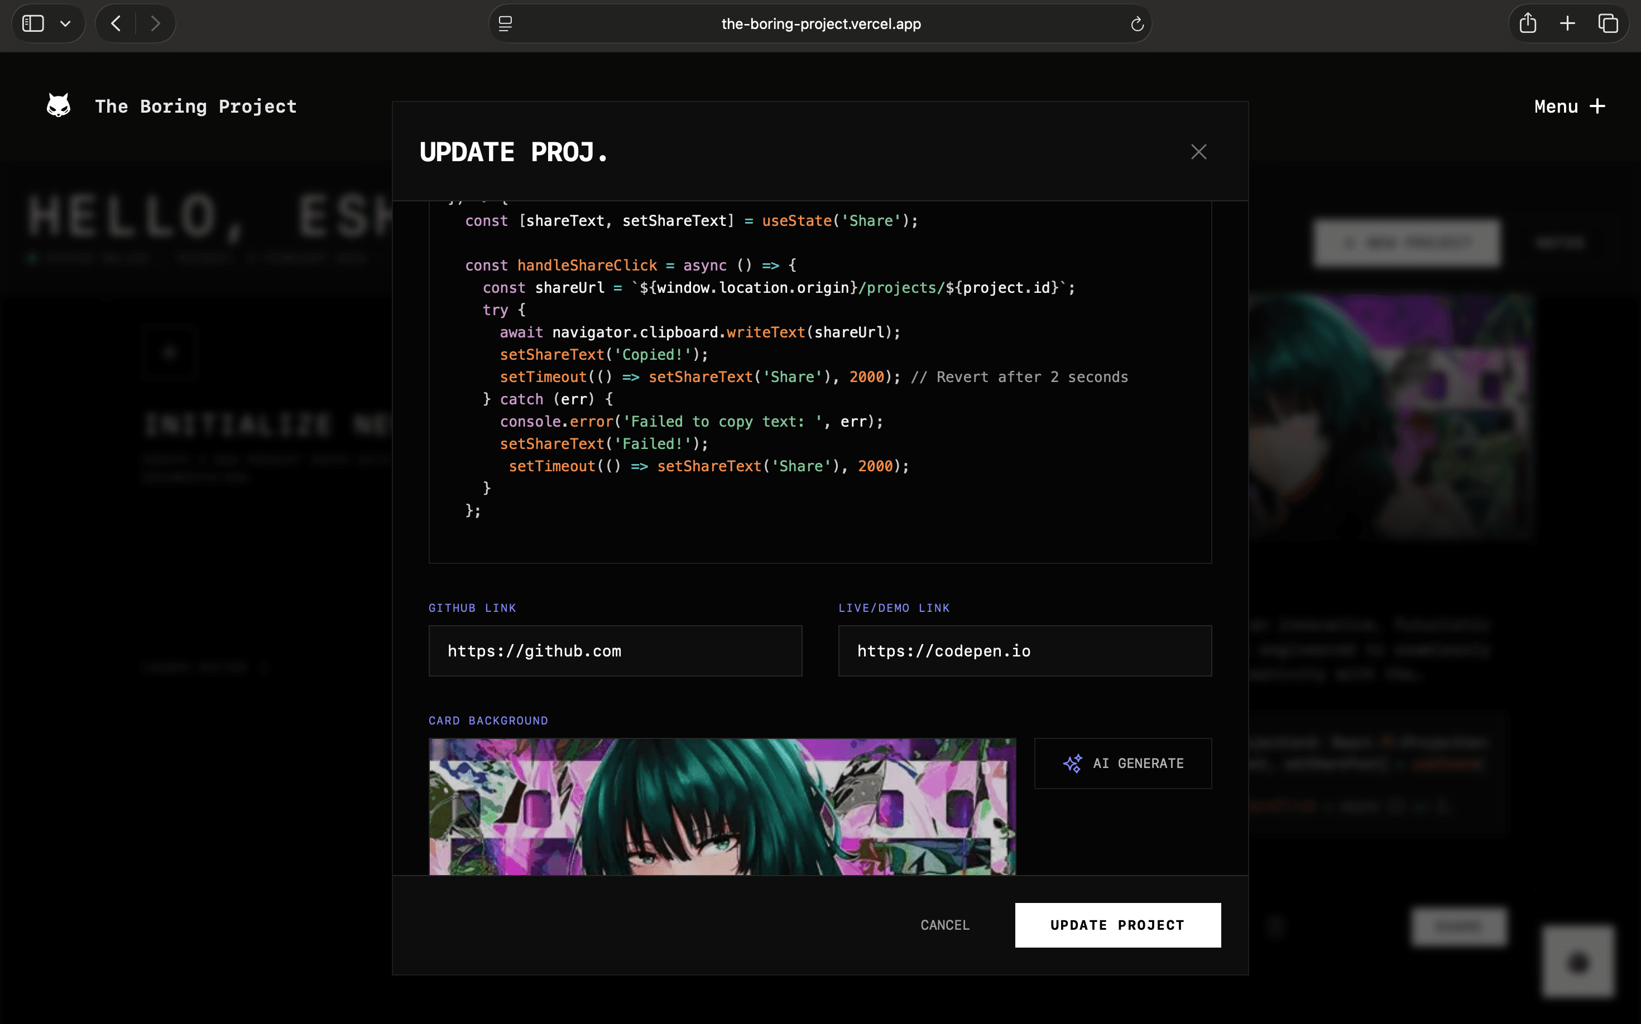Screen dimensions: 1641x1024
Task: Close the Update Proj. dialog
Action: (x=1198, y=152)
